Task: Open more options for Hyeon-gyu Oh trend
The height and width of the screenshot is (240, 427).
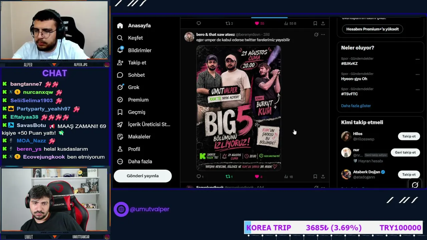Action: [417, 75]
